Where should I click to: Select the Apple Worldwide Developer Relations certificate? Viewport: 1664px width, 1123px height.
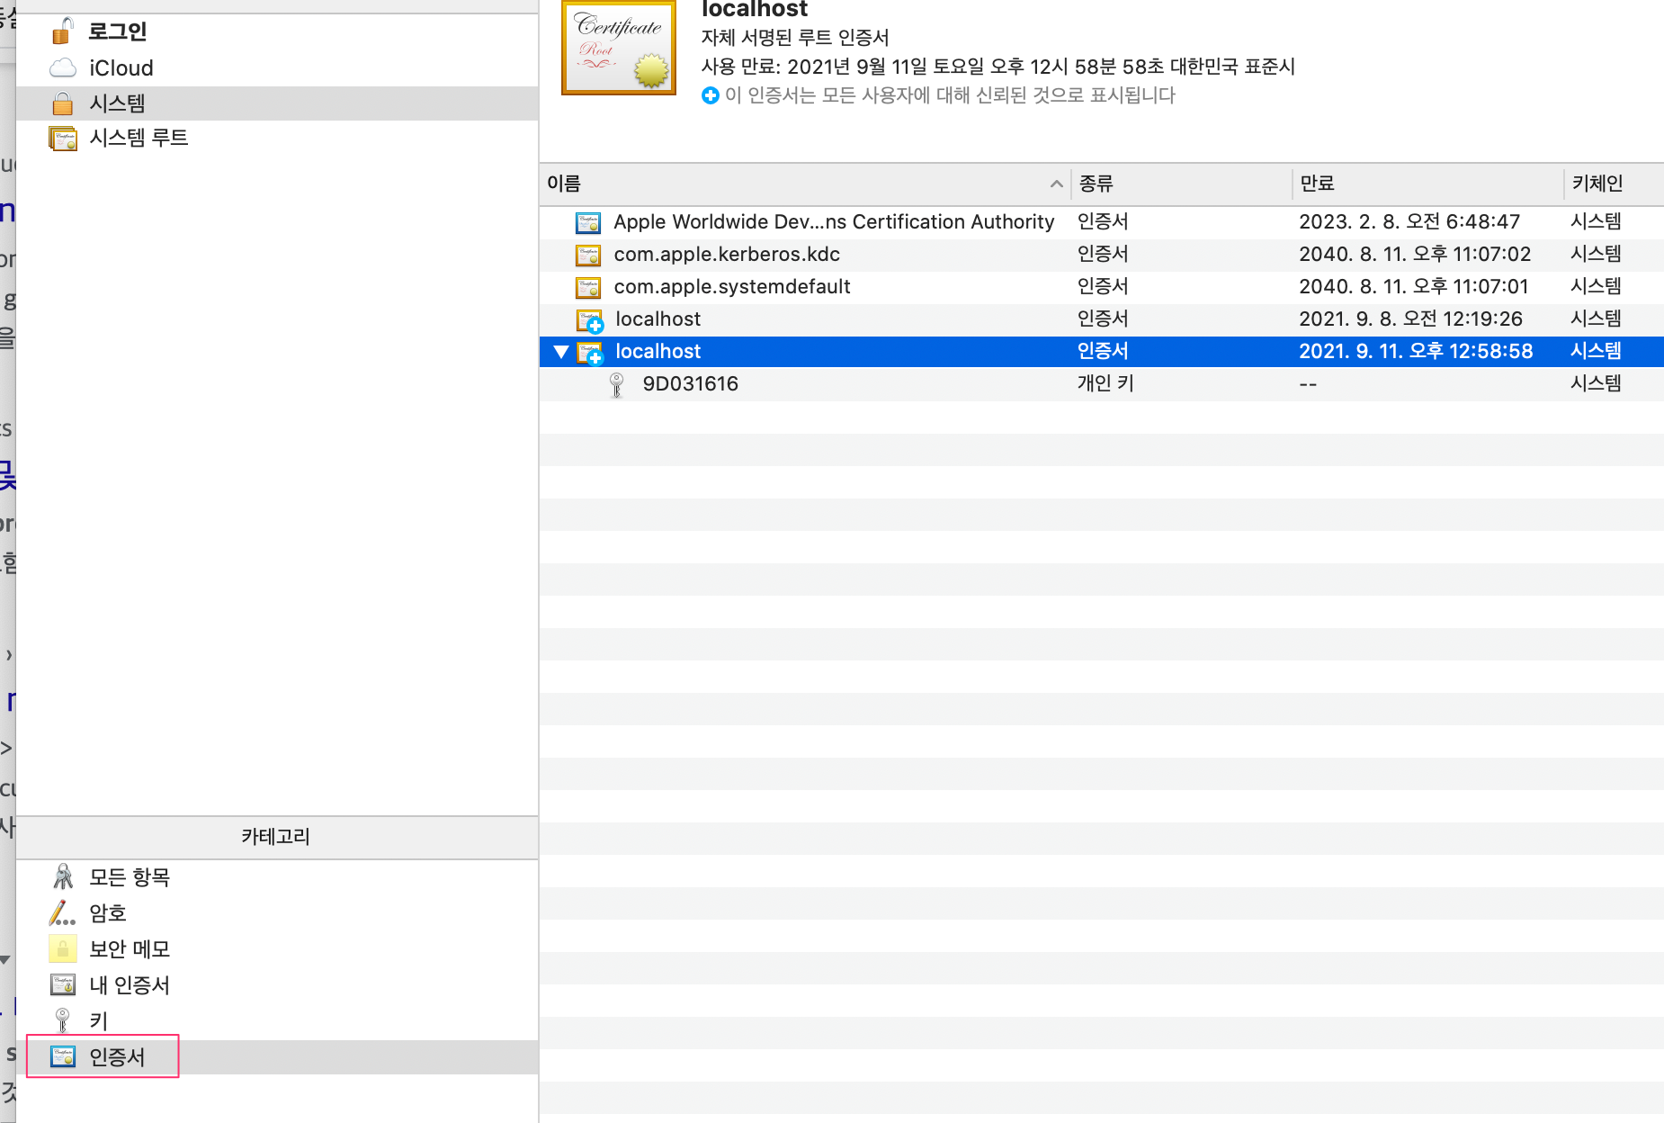click(833, 222)
